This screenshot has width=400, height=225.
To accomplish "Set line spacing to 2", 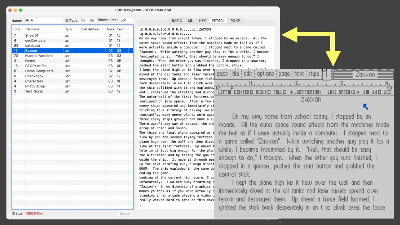I will tap(390, 92).
